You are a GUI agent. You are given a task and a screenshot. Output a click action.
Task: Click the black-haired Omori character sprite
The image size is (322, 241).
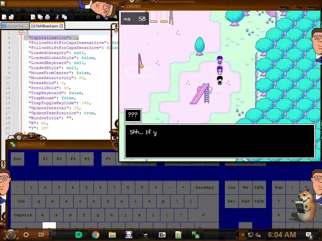220,80
